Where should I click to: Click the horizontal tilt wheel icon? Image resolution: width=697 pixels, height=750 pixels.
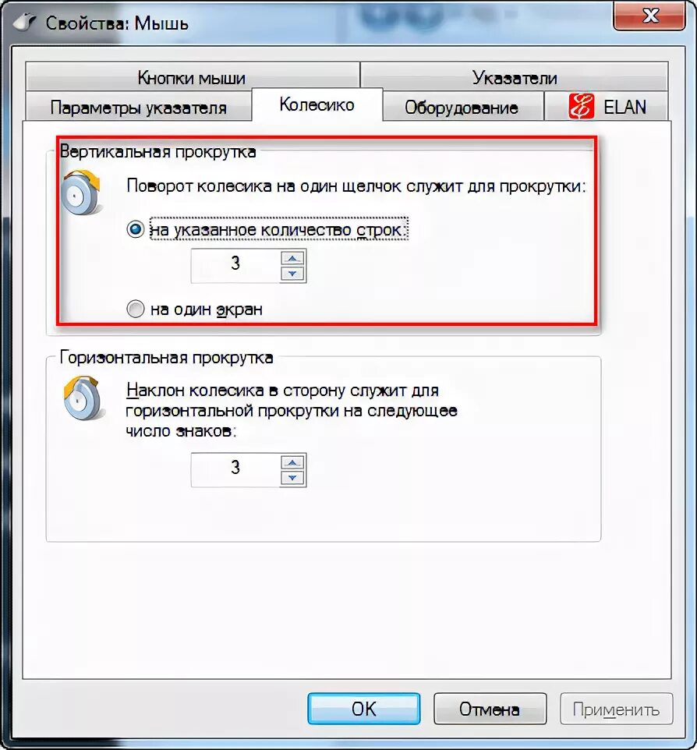click(x=83, y=398)
